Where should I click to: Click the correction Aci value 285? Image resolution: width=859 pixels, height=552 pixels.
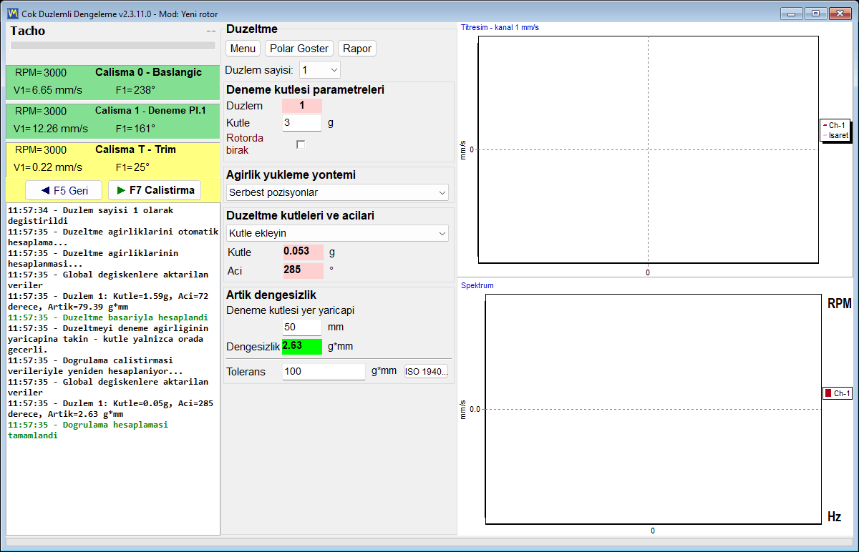coord(303,271)
